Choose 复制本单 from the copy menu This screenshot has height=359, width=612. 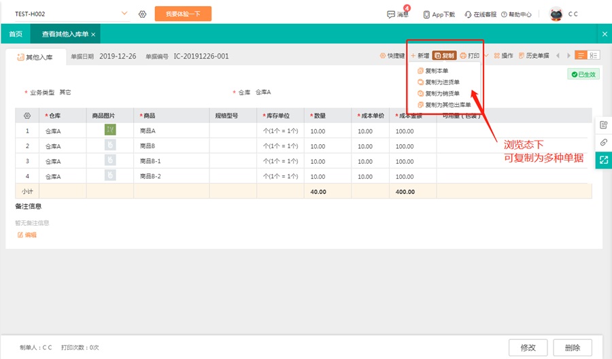pos(433,71)
